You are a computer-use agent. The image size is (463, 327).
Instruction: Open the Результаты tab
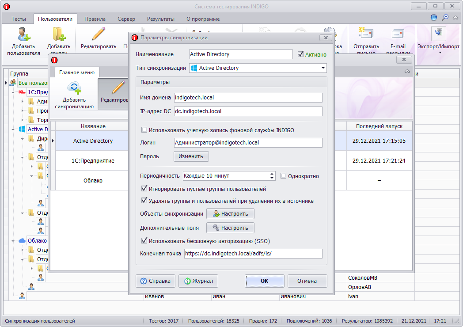(x=161, y=19)
